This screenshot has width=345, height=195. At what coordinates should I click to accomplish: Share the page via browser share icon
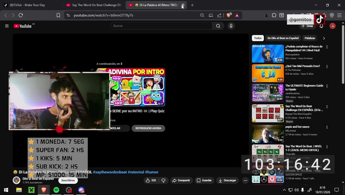(x=219, y=15)
